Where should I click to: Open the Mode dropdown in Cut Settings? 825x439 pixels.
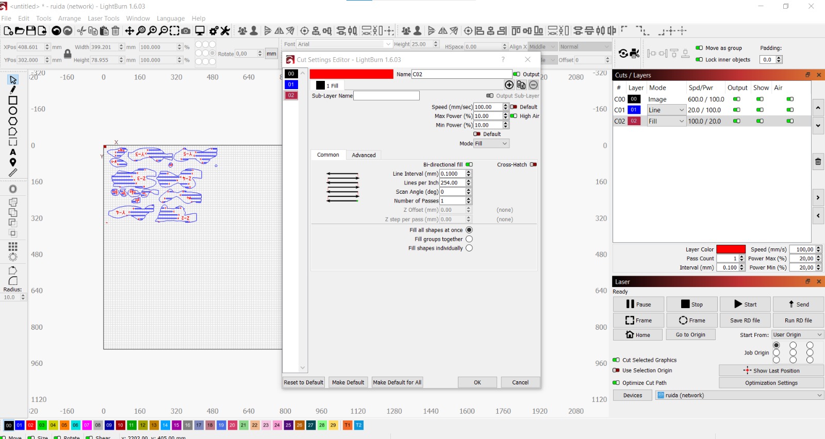coord(491,144)
